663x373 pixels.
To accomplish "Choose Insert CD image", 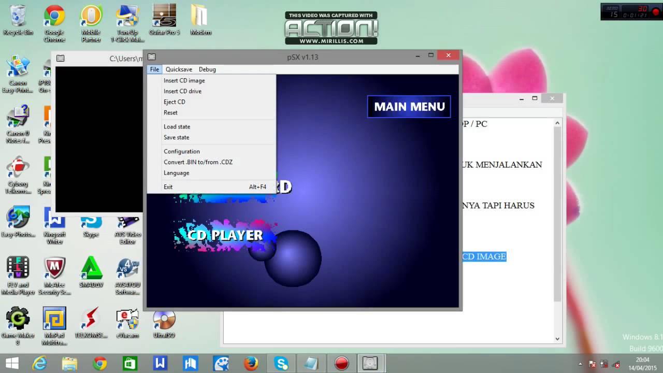I will coord(211,80).
